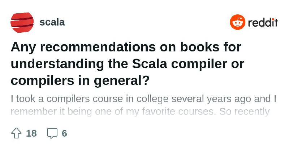Click the red Scala subreddit logo

click(x=22, y=22)
